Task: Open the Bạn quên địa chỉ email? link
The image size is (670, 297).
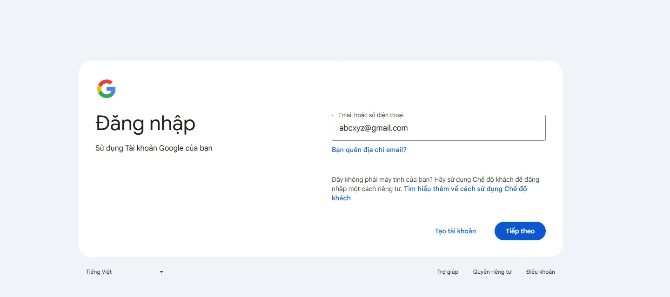Action: coord(369,150)
